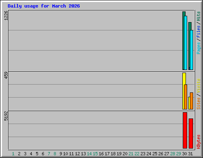Click the cyan Pages bar for day 31
Image resolution: width=203 pixels, height=158 pixels.
192,50
